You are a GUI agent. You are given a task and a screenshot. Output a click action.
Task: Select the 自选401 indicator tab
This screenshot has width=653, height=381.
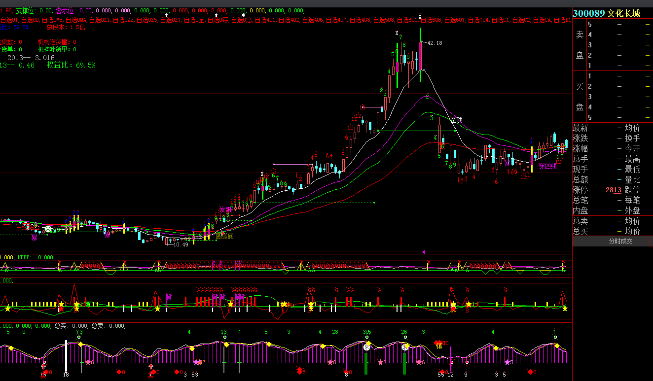coord(265,20)
